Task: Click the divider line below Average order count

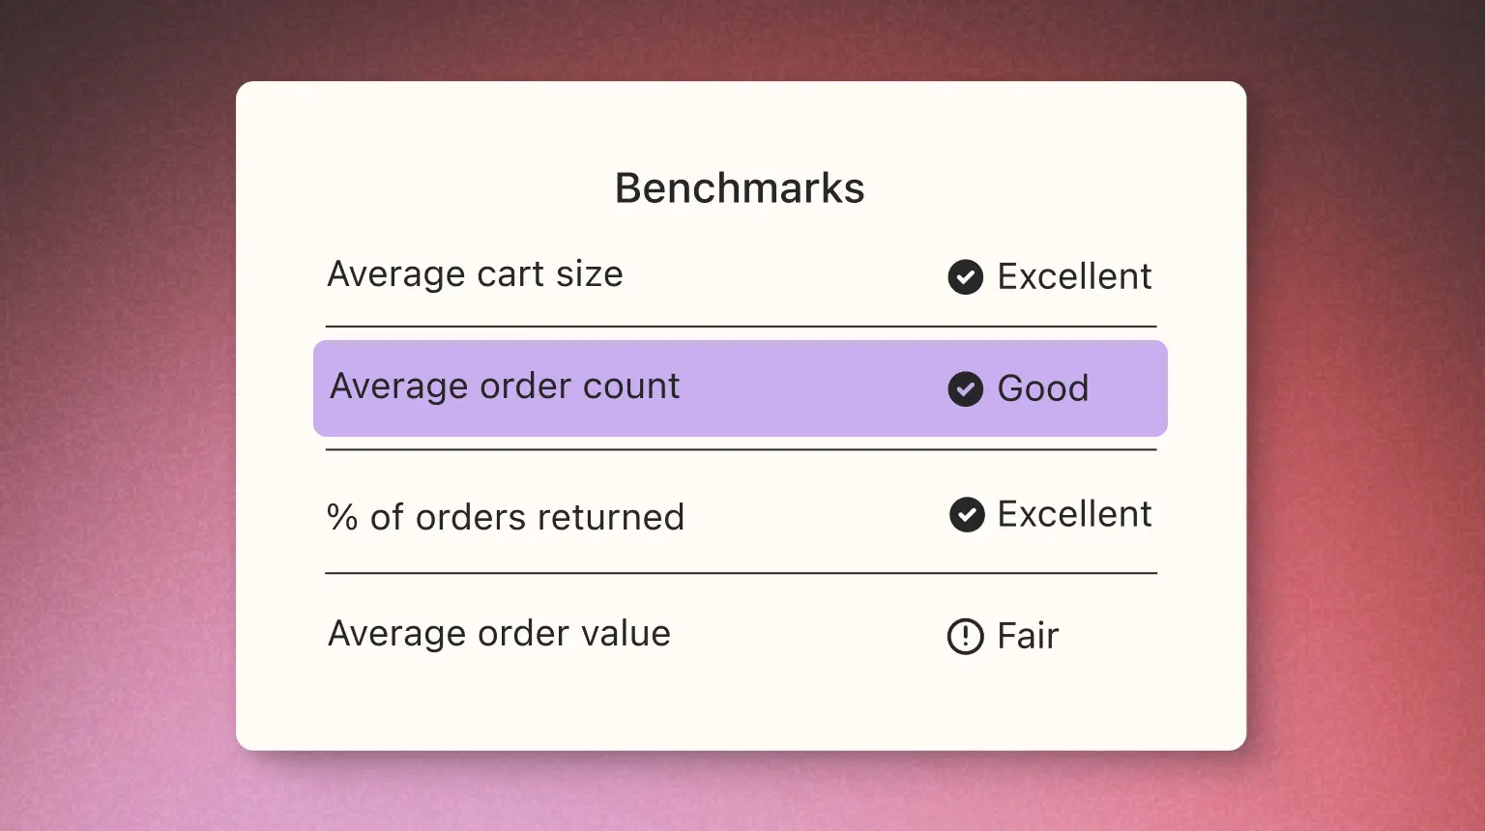Action: point(741,450)
